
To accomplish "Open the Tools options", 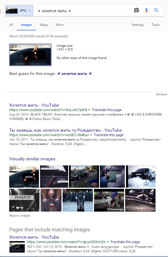I will (155, 25).
